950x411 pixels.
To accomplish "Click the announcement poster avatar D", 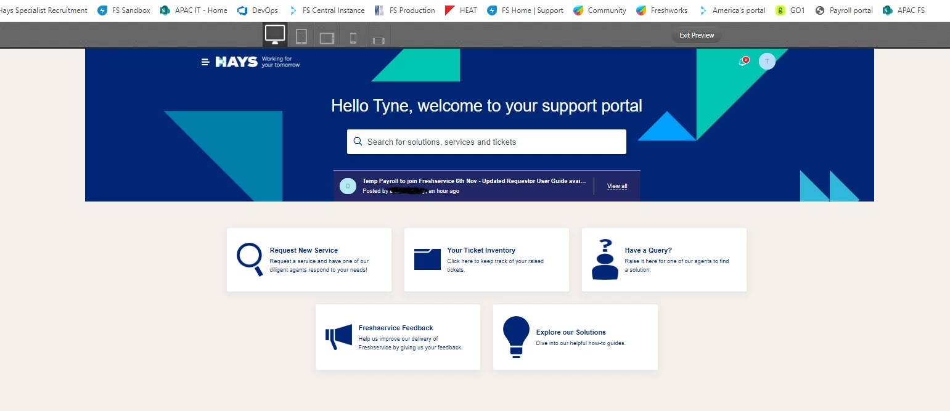I will pos(348,185).
